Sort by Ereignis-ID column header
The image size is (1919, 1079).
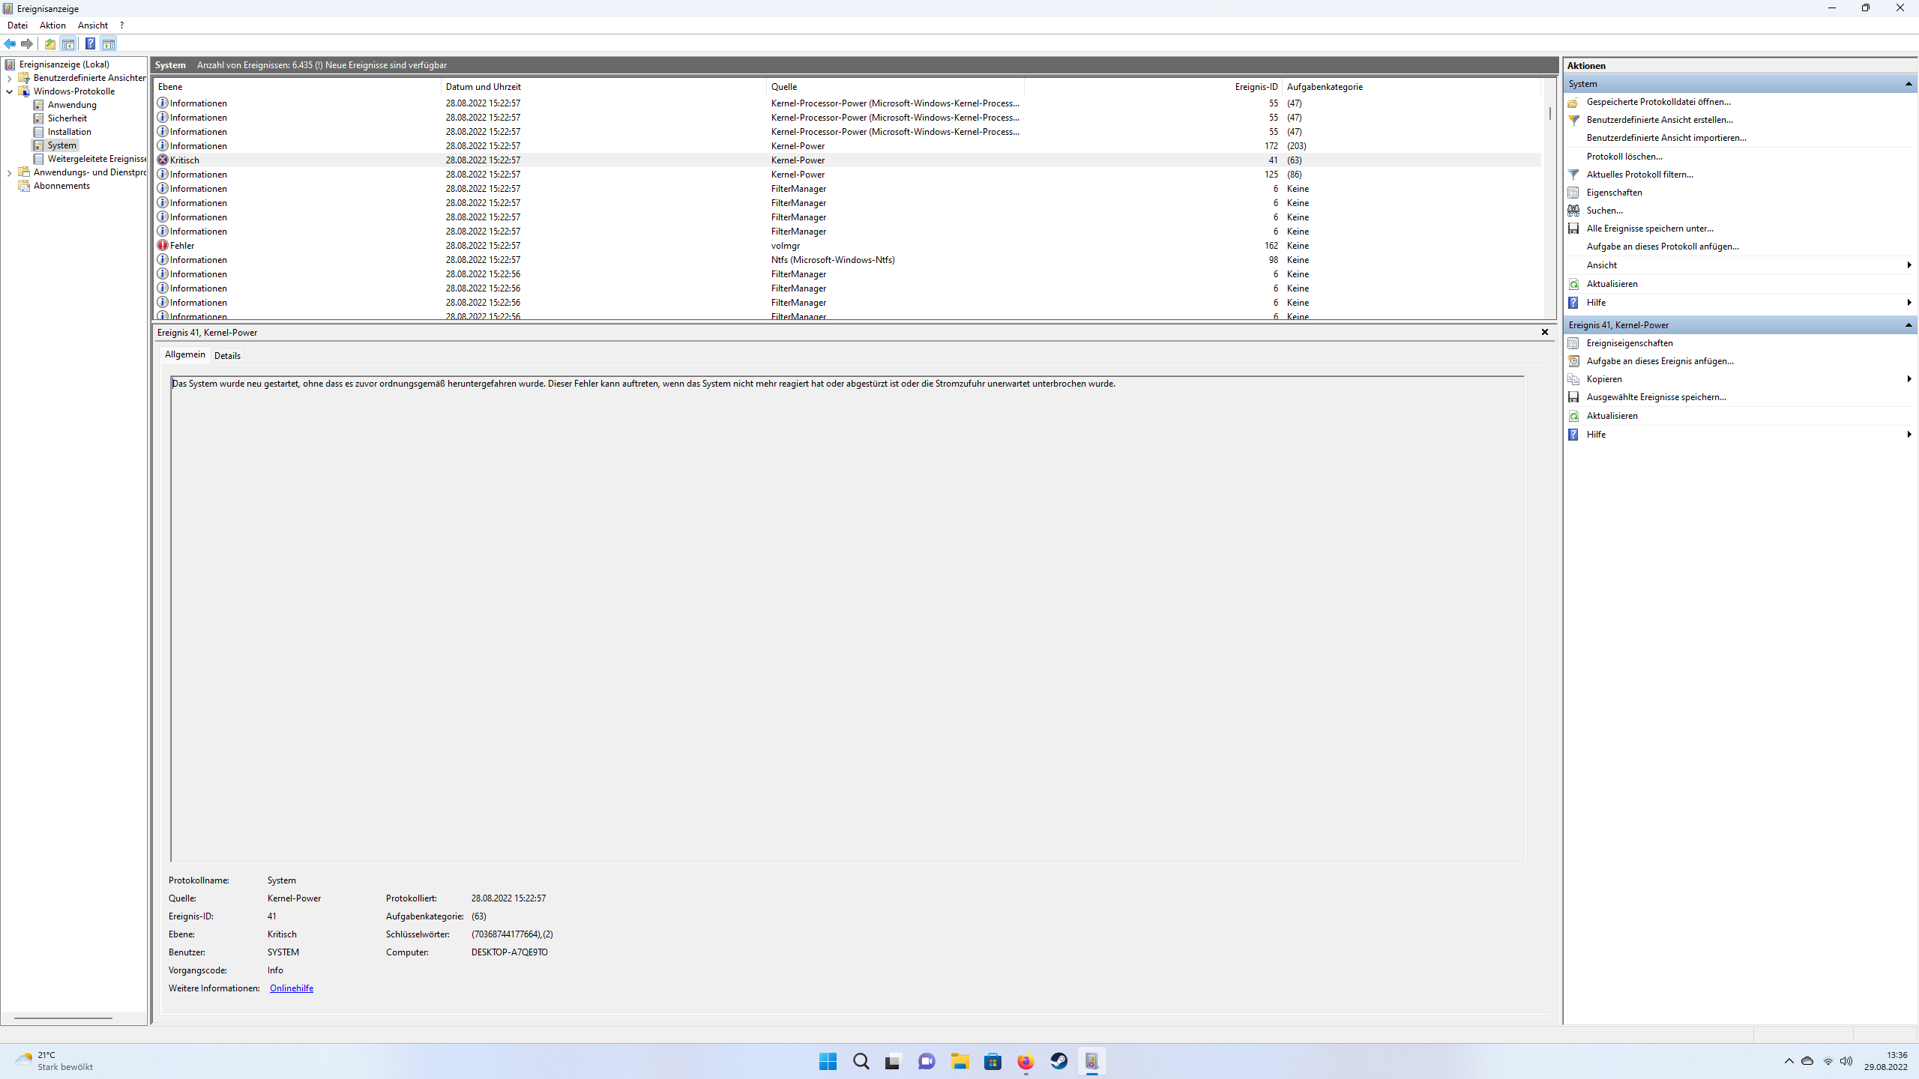pos(1256,87)
